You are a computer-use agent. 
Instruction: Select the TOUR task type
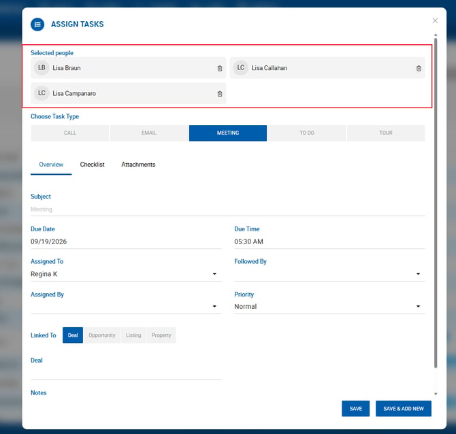(x=386, y=133)
